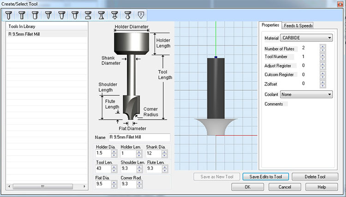346x197 pixels.
Task: Decrease Holder Len. with its down arrow
Action: 139,156
